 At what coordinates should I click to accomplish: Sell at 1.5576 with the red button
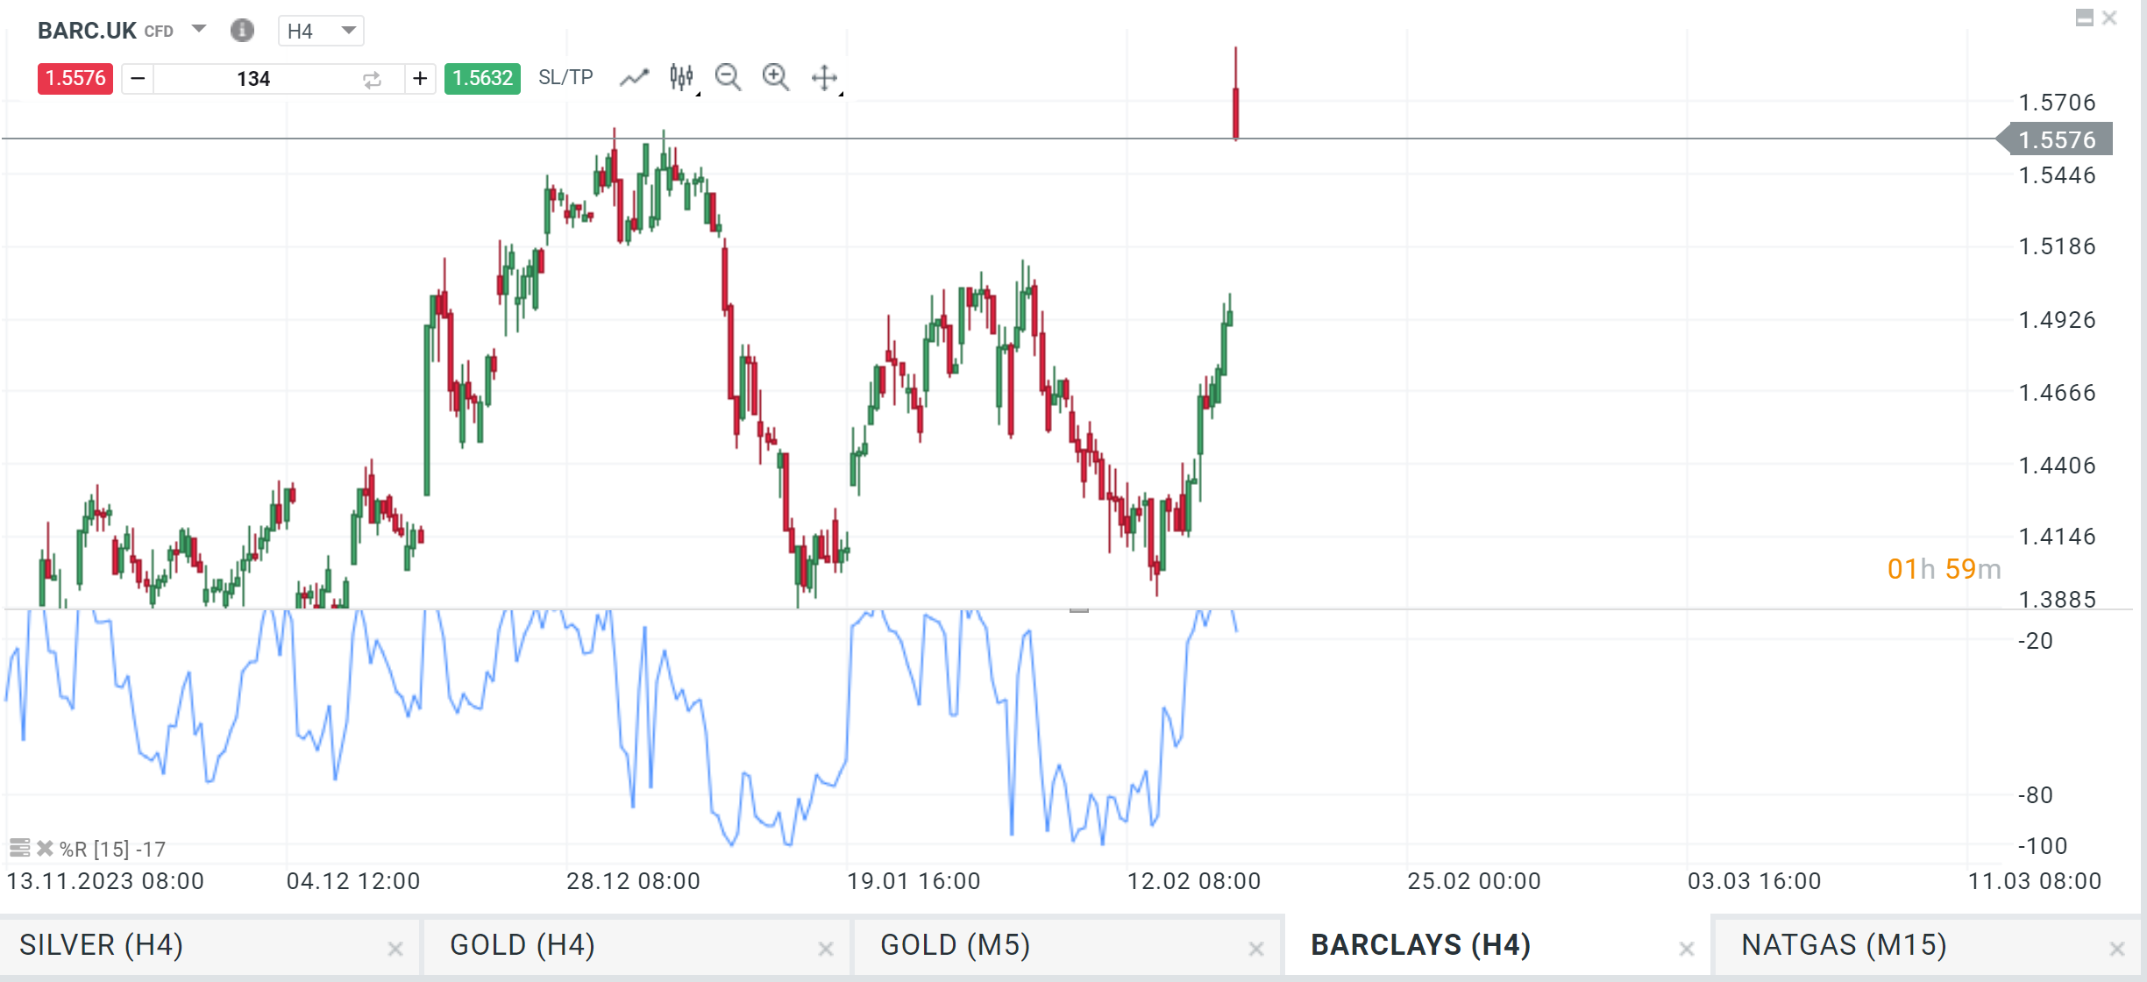(75, 78)
